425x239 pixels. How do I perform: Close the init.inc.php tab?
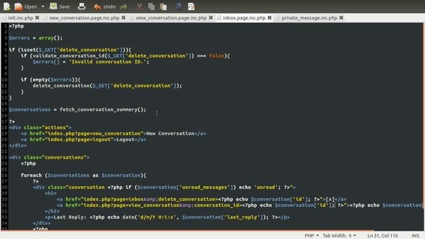point(37,18)
